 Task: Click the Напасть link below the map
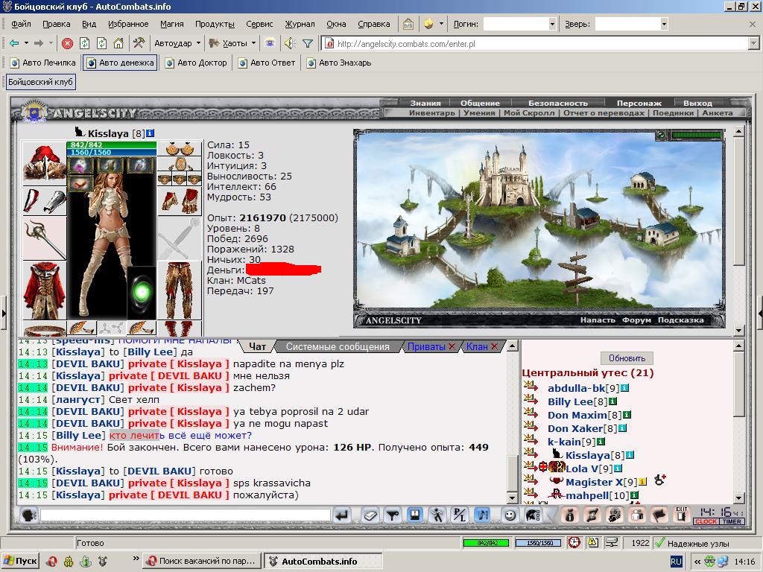(x=598, y=320)
